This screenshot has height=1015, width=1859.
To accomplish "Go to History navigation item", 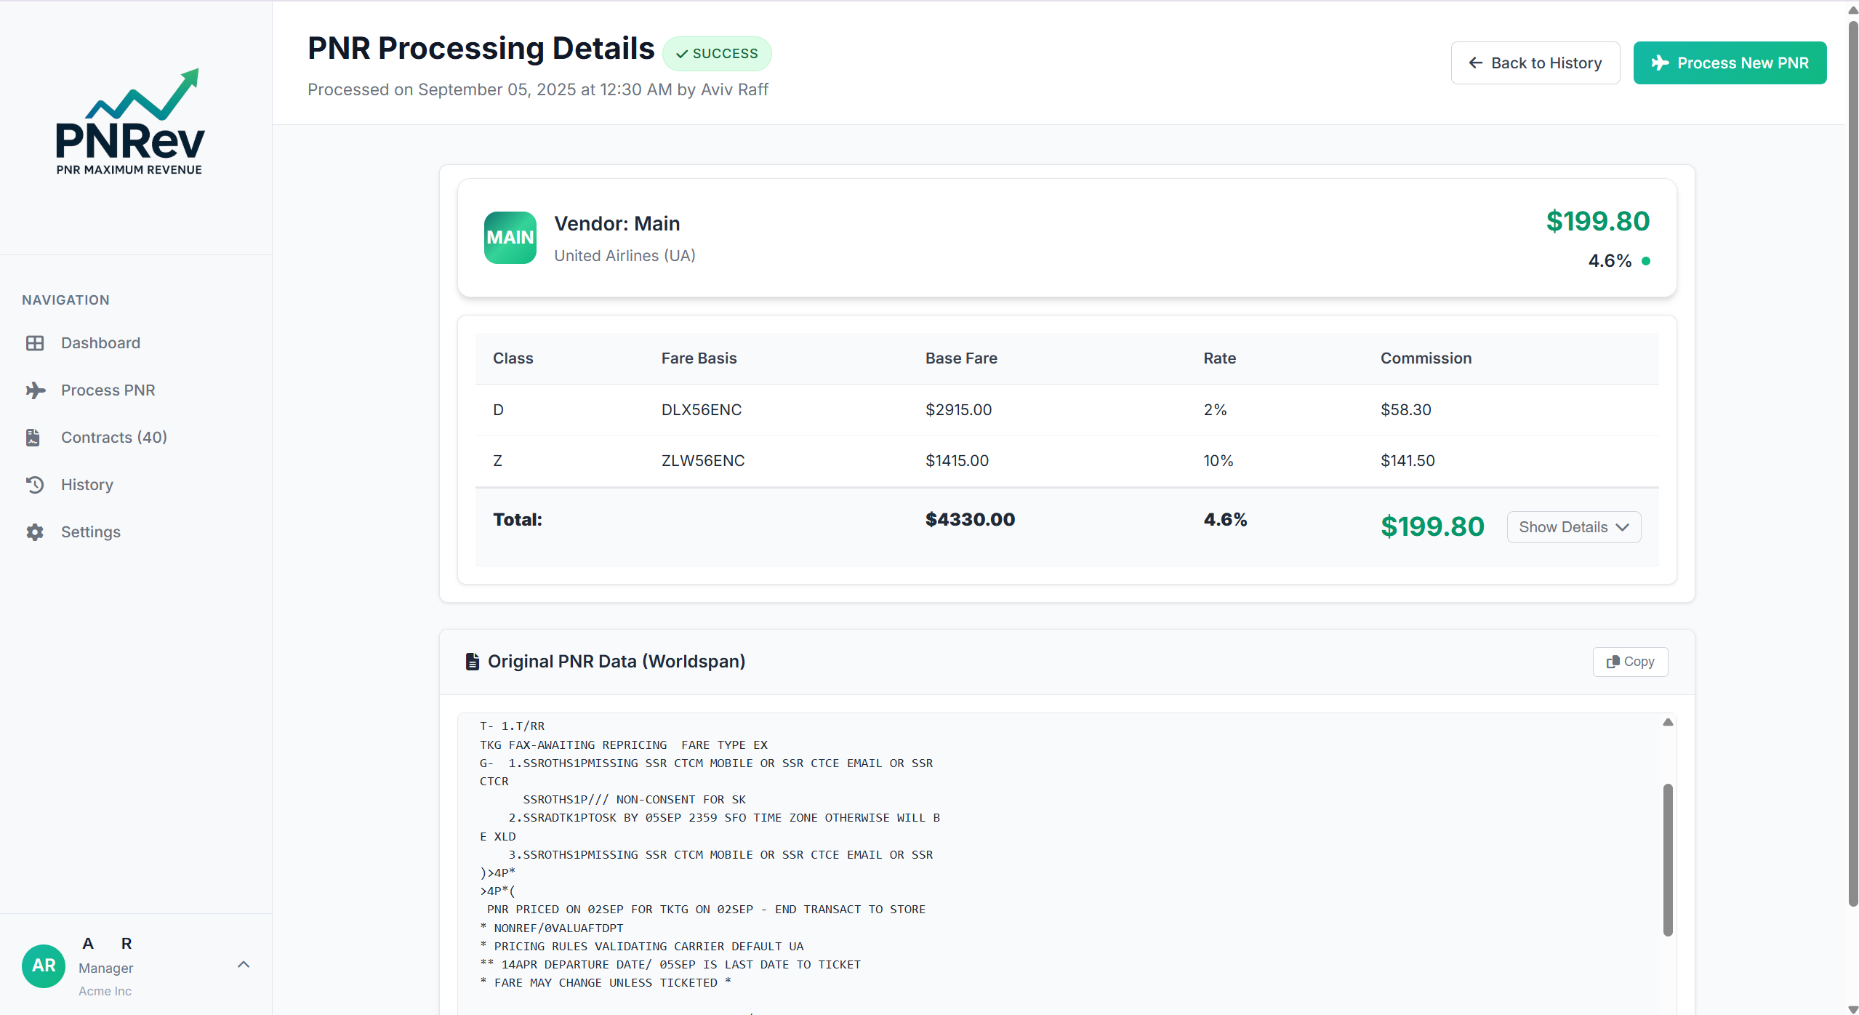I will [87, 485].
